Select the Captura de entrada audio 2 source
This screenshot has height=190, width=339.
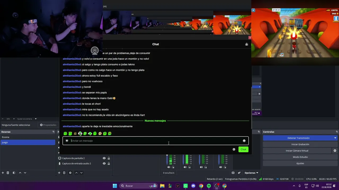coord(77,164)
